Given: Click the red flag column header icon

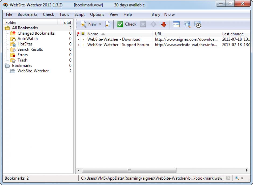Looking at the screenshot, I should click(78, 34).
